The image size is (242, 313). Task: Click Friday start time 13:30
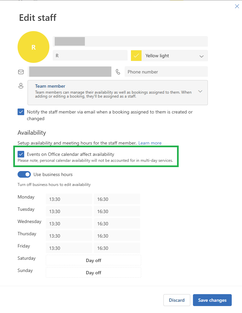(69, 248)
